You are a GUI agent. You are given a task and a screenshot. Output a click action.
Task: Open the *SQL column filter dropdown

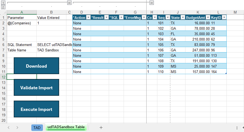(121, 18)
